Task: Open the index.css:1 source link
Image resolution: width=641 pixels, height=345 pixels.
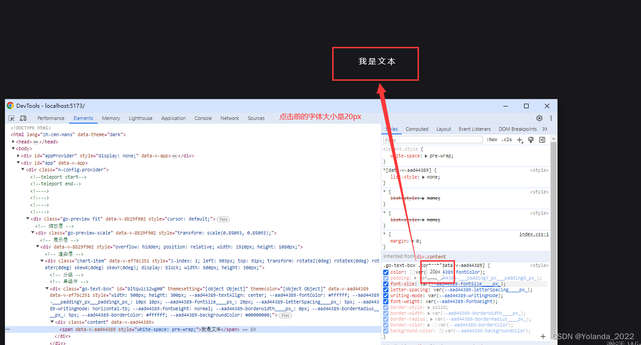Action: coord(534,233)
